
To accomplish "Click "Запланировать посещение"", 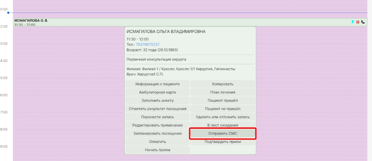I will [157, 133].
